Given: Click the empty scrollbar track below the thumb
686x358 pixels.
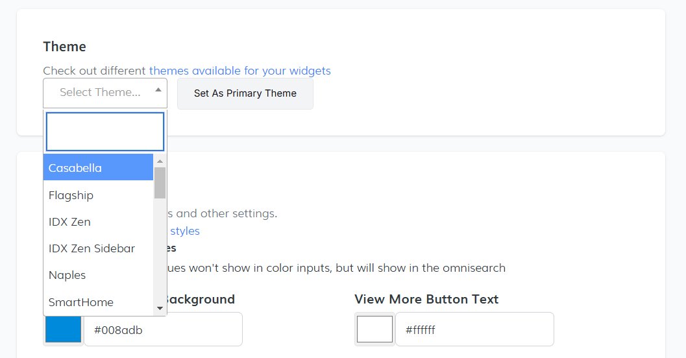Looking at the screenshot, I should [x=160, y=253].
